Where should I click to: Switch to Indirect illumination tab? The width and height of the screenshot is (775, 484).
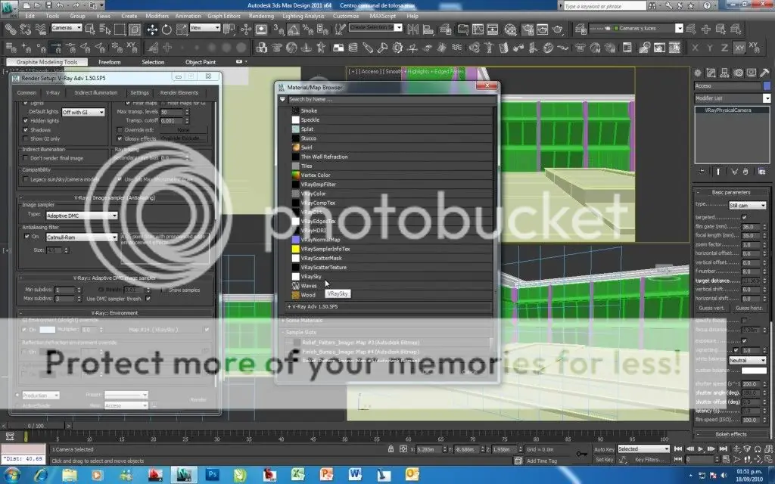96,92
